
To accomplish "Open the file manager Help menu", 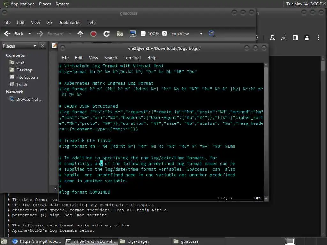I will [x=91, y=22].
